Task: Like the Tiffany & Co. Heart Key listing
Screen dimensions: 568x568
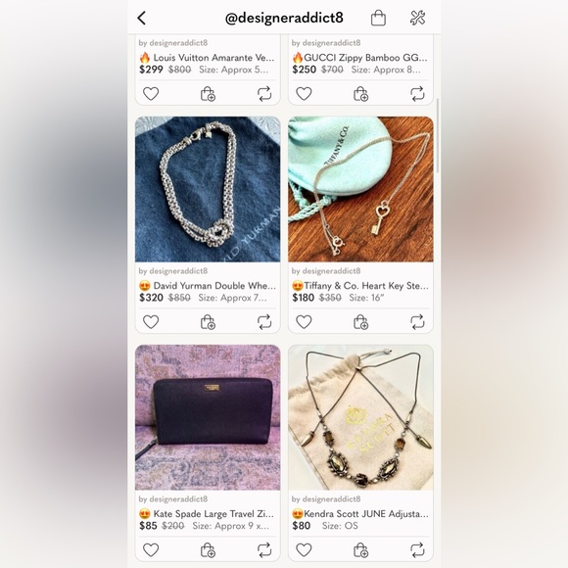Action: click(304, 321)
